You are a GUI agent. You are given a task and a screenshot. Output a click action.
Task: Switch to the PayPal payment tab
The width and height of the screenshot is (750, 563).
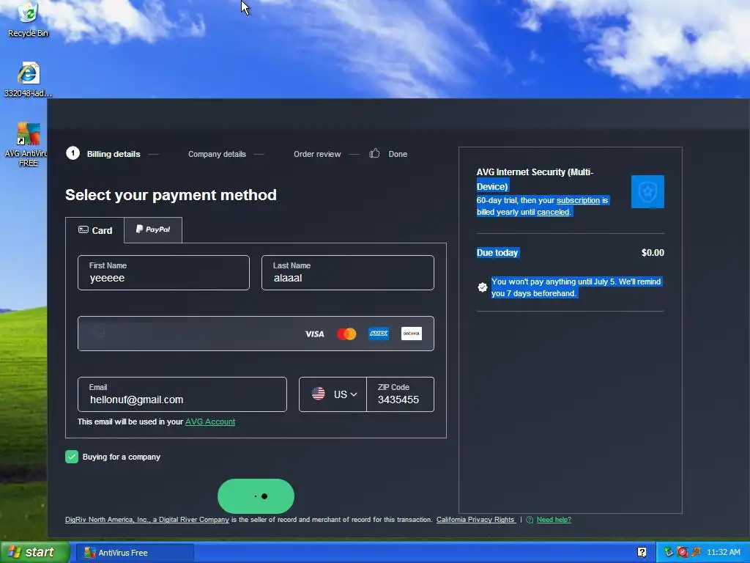click(153, 229)
